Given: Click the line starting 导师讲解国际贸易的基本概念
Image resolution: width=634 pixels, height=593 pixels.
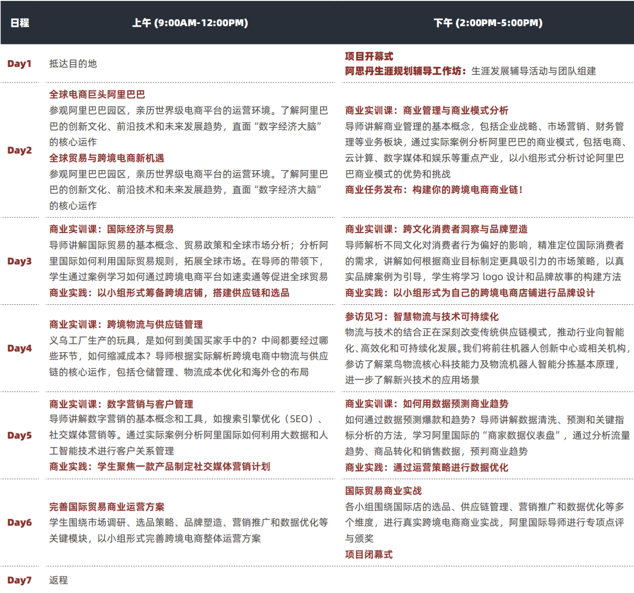Looking at the screenshot, I should click(x=189, y=245).
